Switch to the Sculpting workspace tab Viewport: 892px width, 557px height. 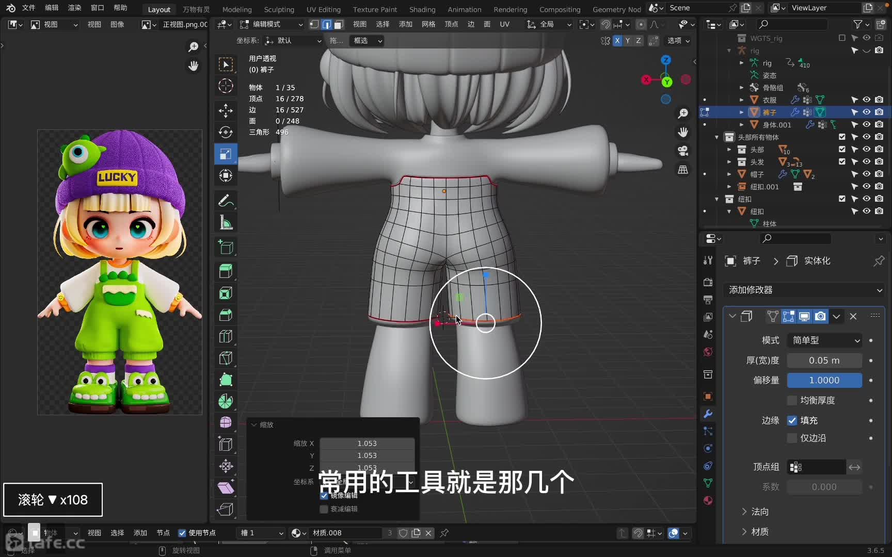point(279,9)
